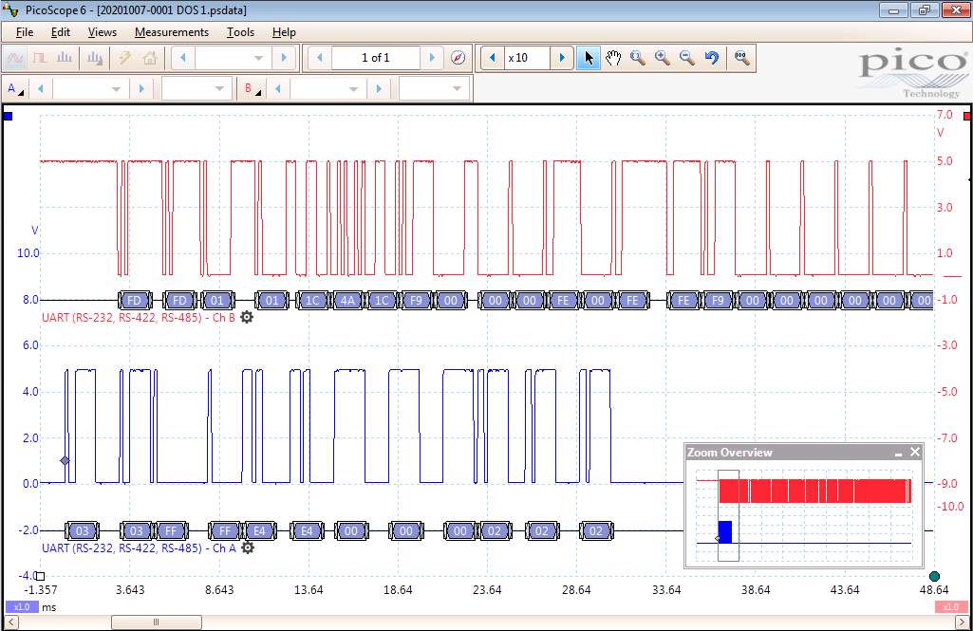Click the blue x1.0 Channel A scale button
This screenshot has width=973, height=631.
(x=22, y=606)
